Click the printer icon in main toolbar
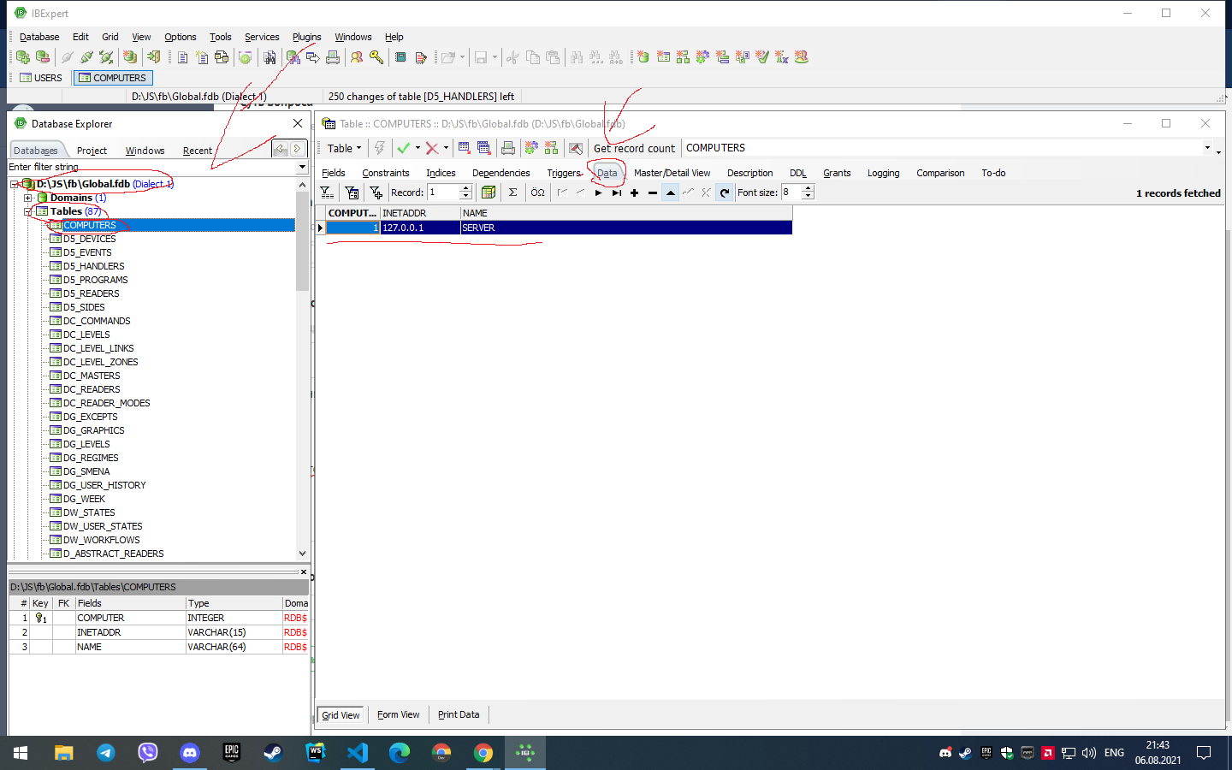The width and height of the screenshot is (1232, 770). point(333,57)
